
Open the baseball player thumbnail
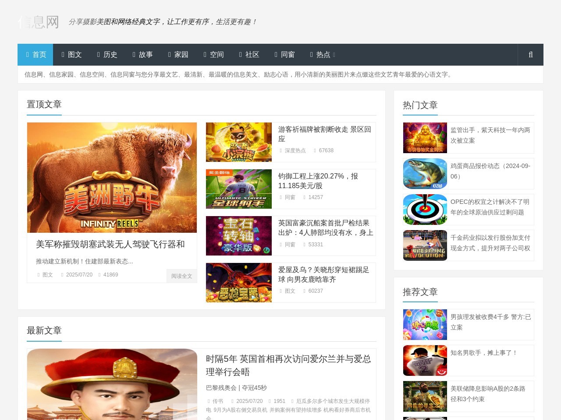(x=425, y=360)
